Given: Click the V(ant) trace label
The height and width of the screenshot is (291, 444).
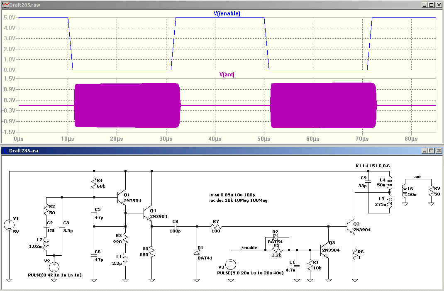Looking at the screenshot, I should 227,75.
